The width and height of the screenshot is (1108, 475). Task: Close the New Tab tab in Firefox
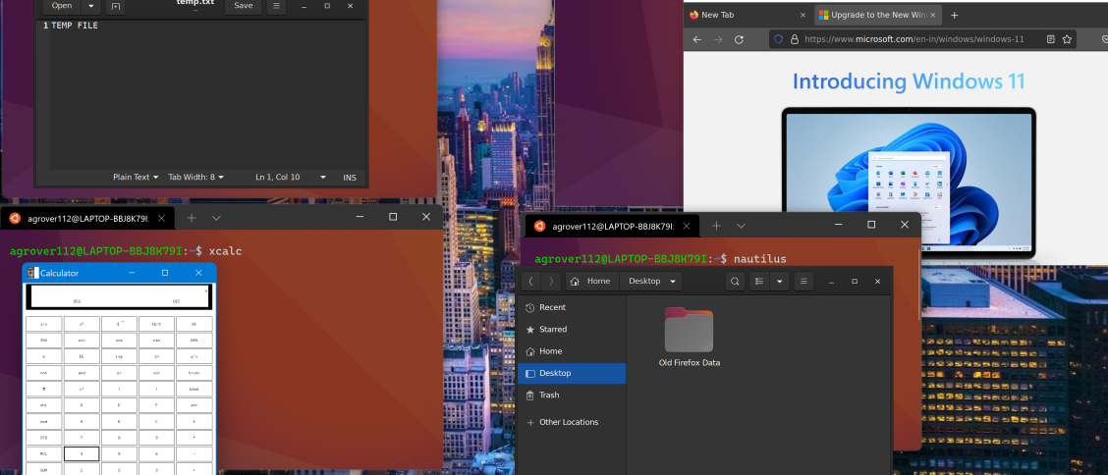click(803, 15)
